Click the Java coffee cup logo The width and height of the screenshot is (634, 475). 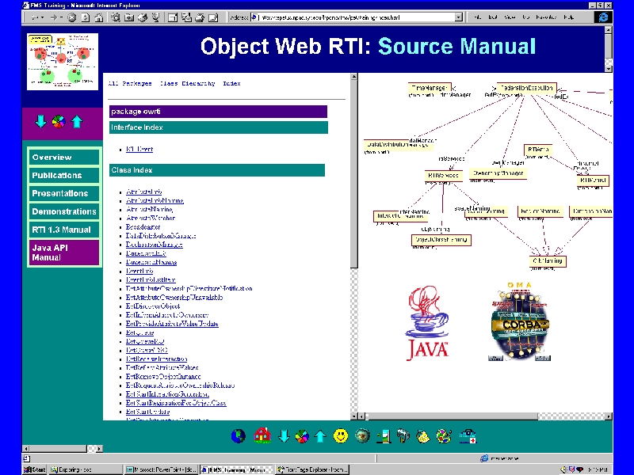[427, 324]
